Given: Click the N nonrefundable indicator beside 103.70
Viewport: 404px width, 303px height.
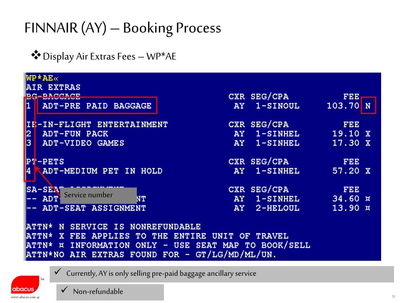Looking at the screenshot, I should click(368, 106).
